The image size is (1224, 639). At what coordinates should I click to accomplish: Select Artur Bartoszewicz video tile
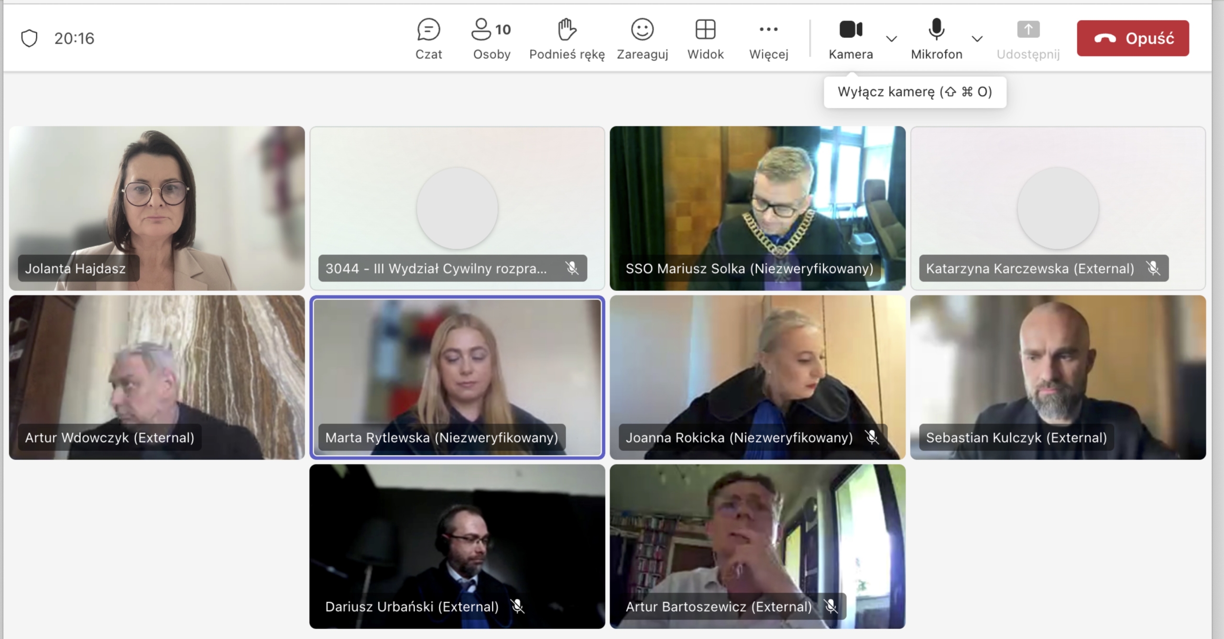click(x=757, y=546)
